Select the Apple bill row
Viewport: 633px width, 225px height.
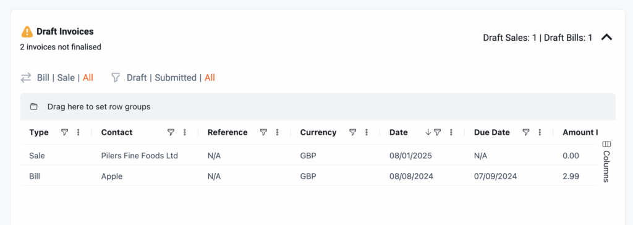pos(309,176)
